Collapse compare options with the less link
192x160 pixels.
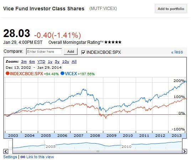click(177, 52)
